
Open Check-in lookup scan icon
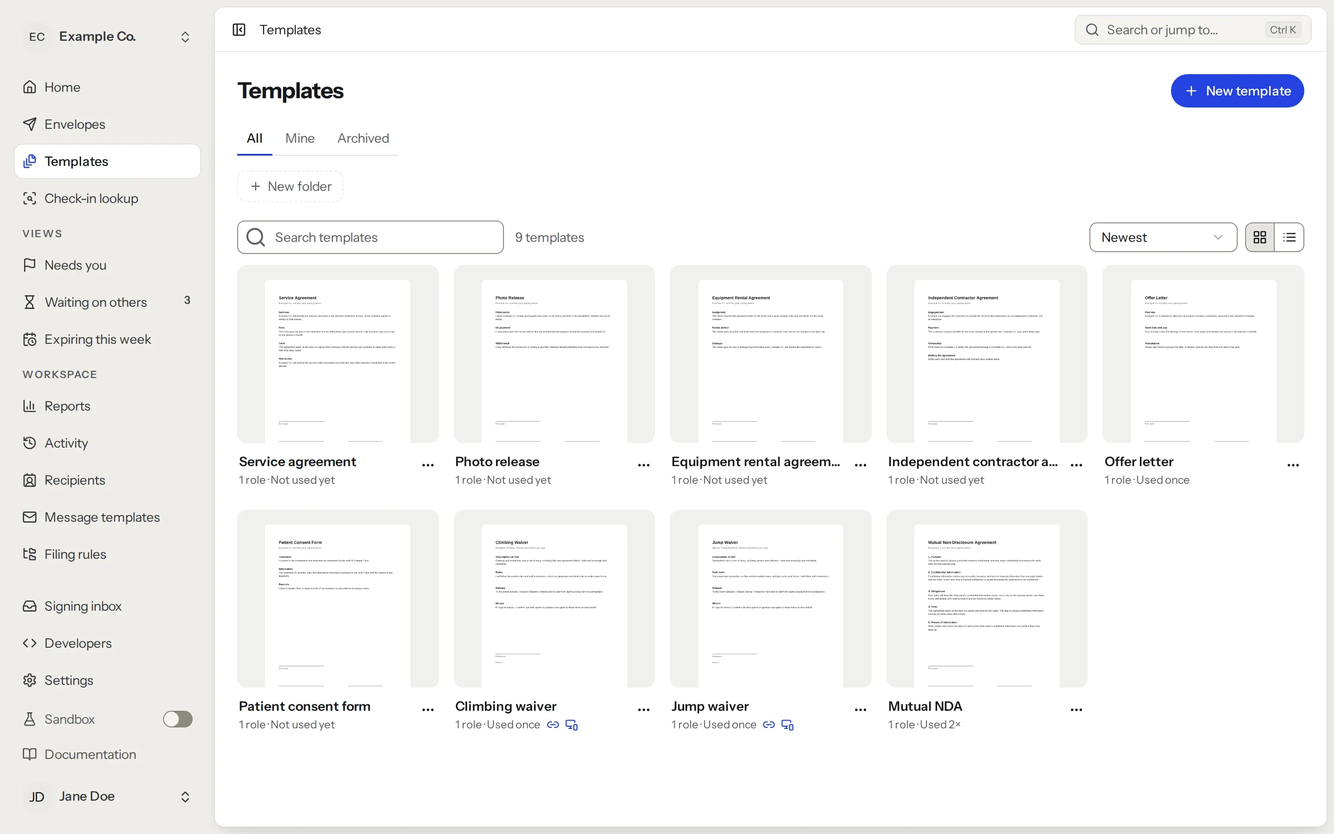coord(30,199)
